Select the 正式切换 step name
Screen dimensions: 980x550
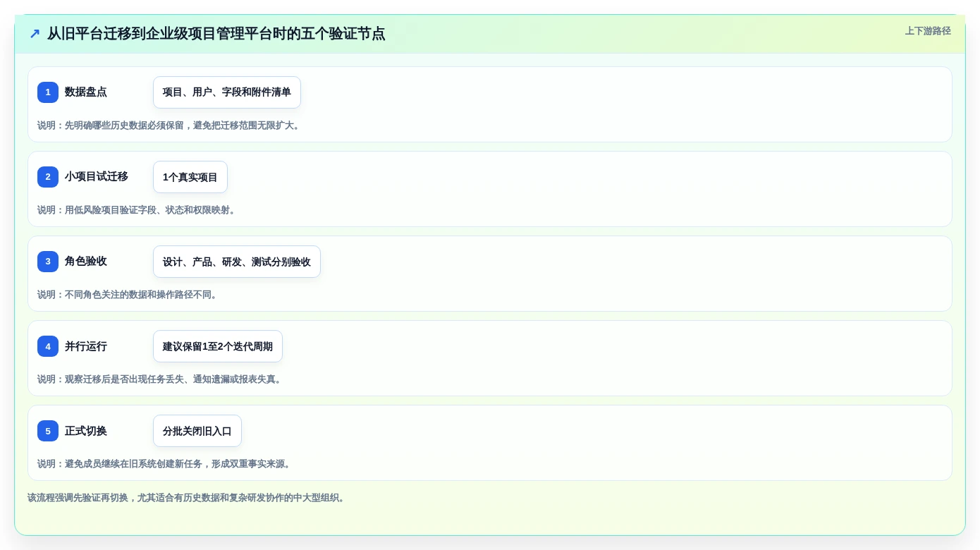coord(86,431)
